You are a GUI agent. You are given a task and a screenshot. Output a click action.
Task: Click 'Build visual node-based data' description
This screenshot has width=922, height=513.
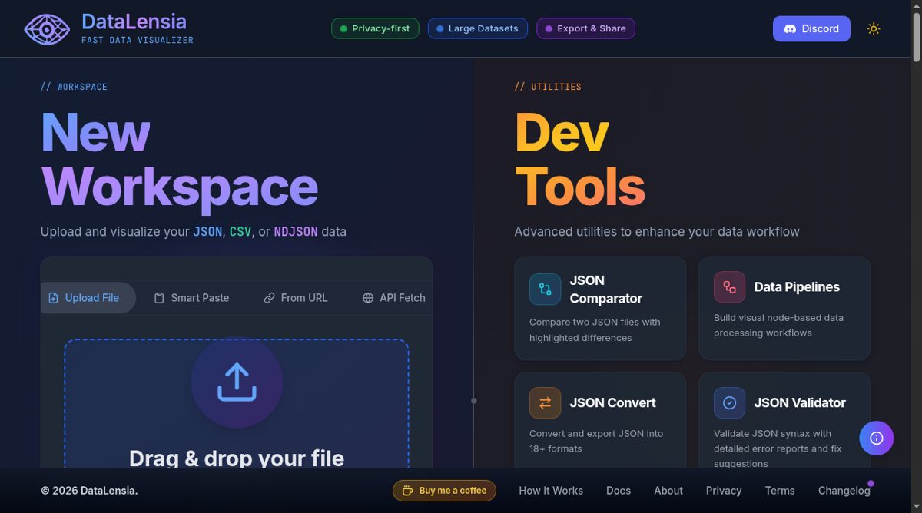[778, 325]
